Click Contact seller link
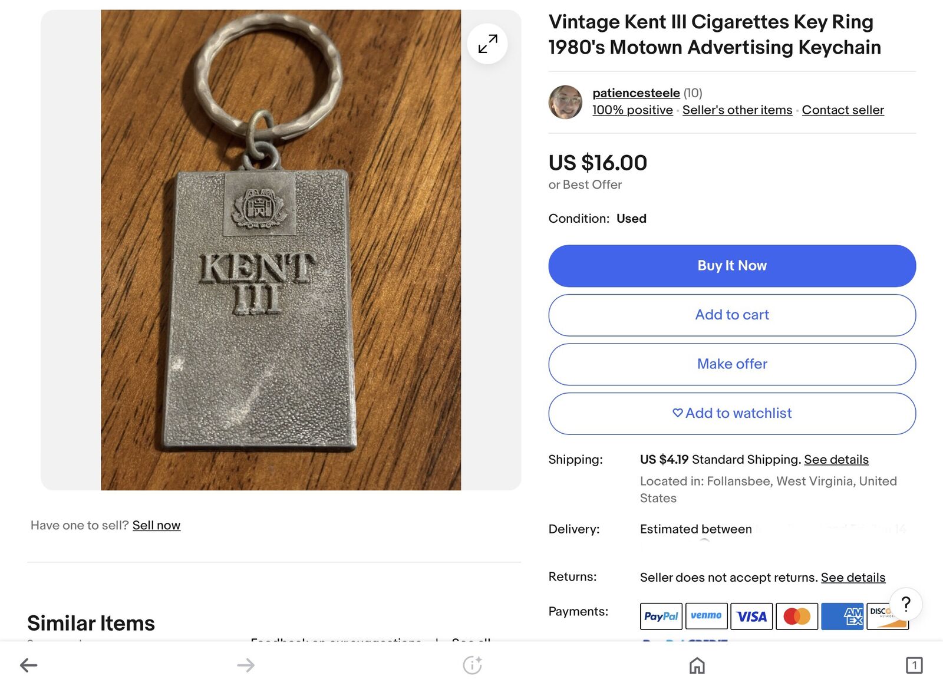 click(x=842, y=110)
